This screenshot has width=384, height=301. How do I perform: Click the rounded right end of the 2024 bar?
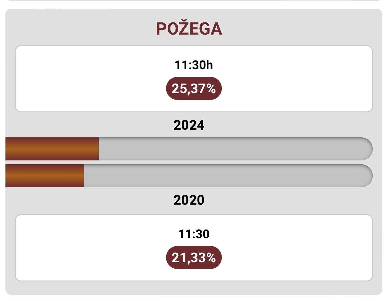[365, 149]
